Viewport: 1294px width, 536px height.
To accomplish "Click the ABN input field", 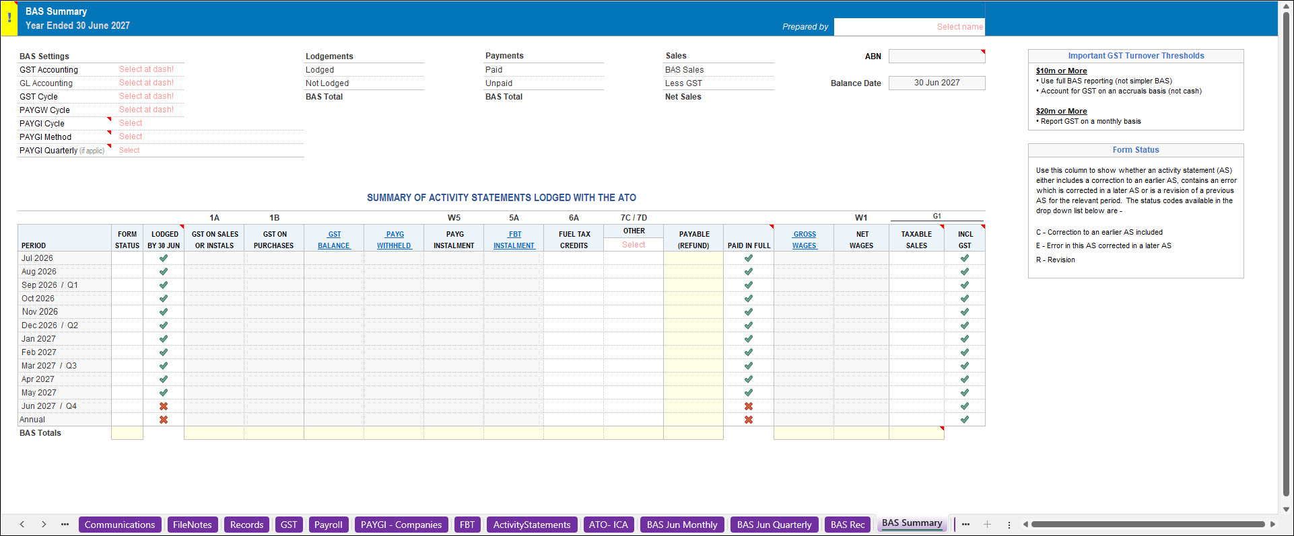I will [x=937, y=56].
